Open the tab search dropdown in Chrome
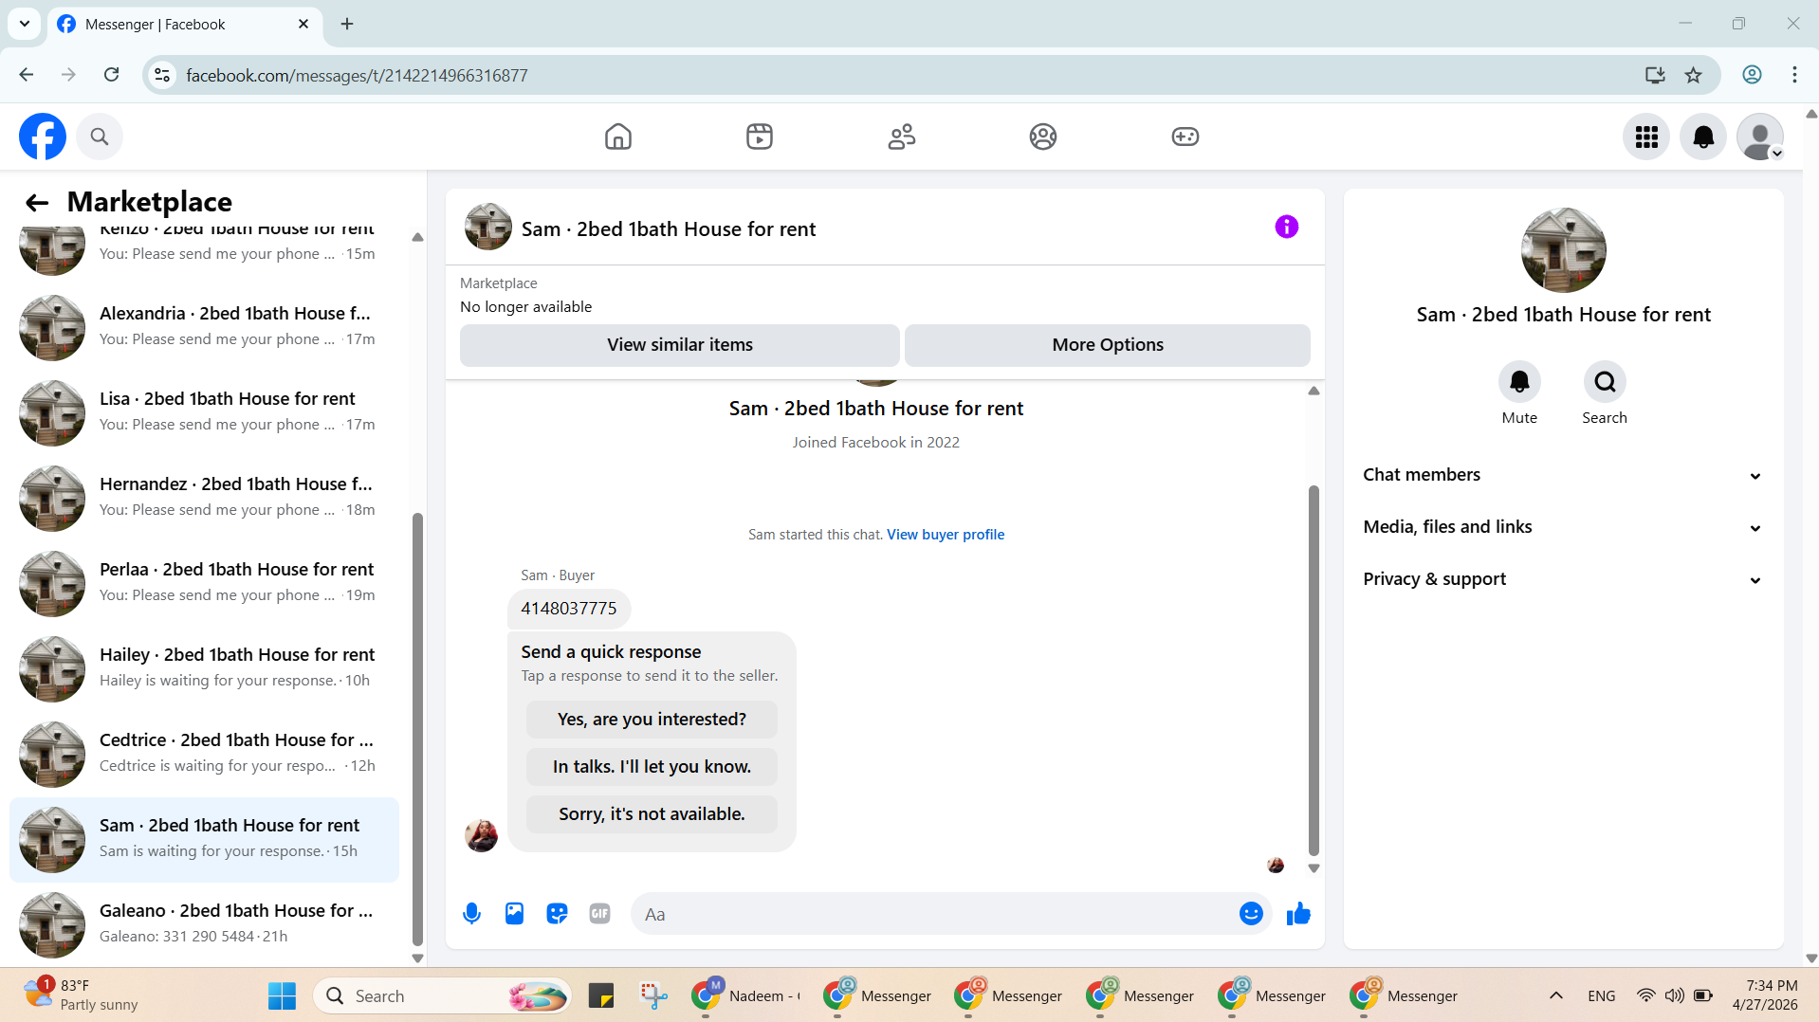 pos(25,24)
